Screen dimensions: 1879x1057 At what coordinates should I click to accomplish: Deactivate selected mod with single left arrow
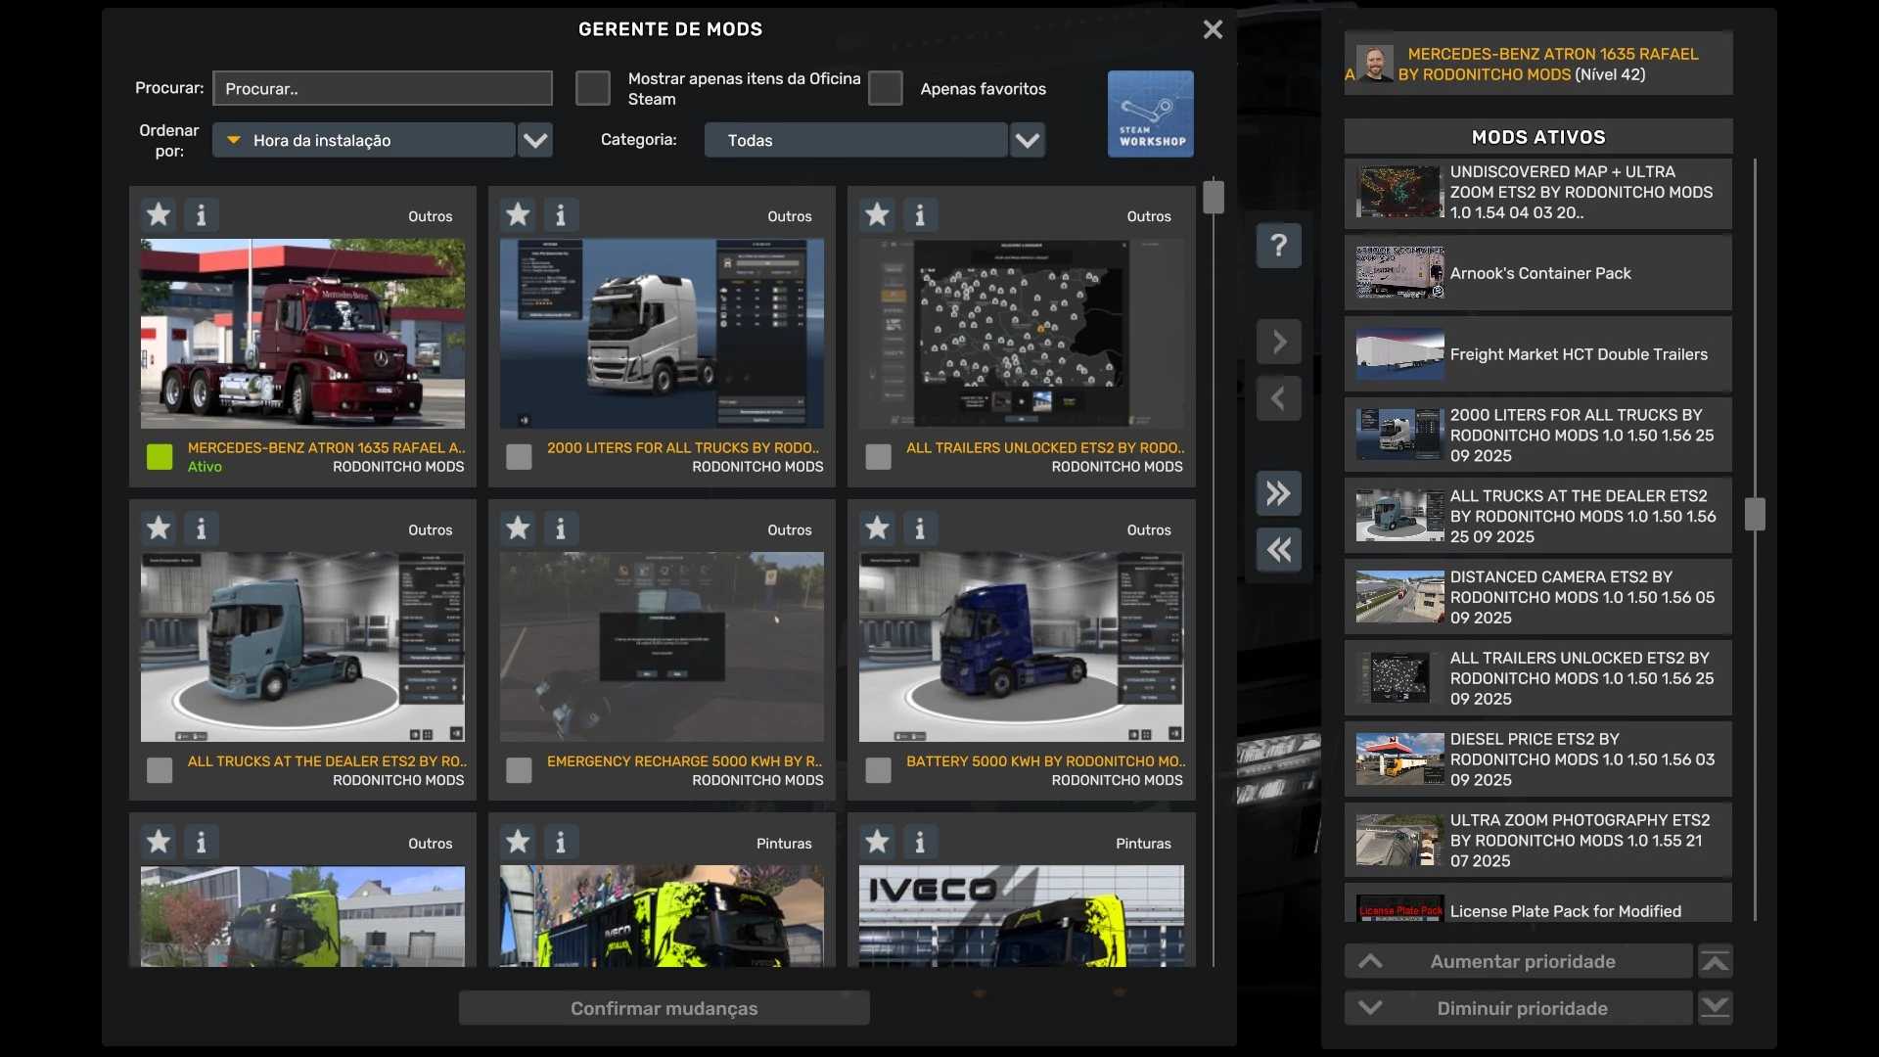[x=1278, y=398]
